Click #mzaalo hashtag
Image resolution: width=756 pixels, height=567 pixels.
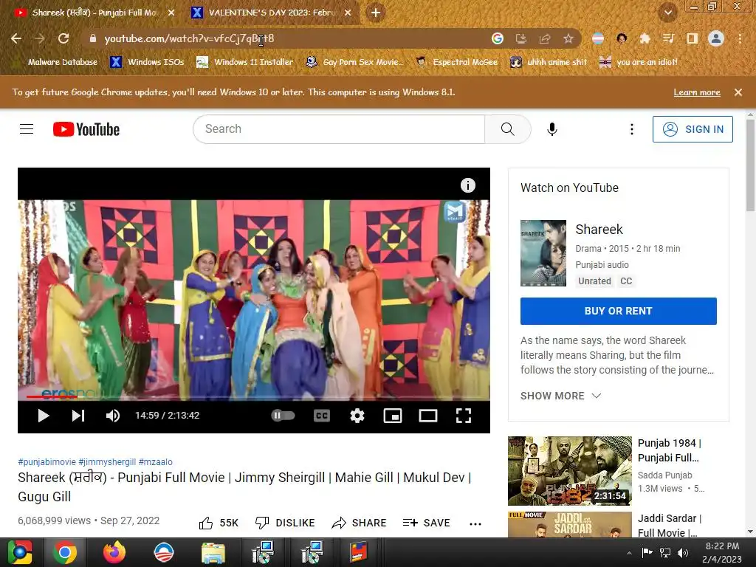[155, 462]
